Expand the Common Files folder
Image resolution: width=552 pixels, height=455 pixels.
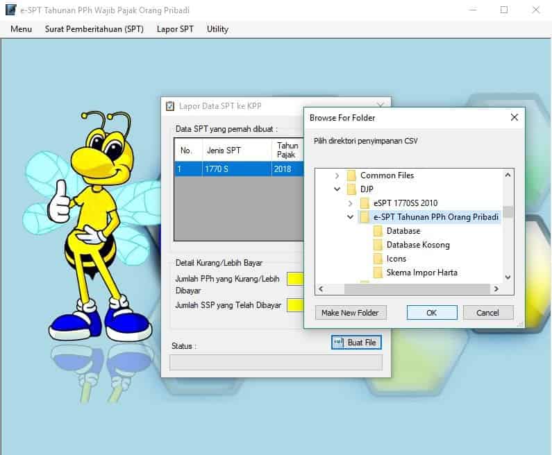click(x=337, y=175)
